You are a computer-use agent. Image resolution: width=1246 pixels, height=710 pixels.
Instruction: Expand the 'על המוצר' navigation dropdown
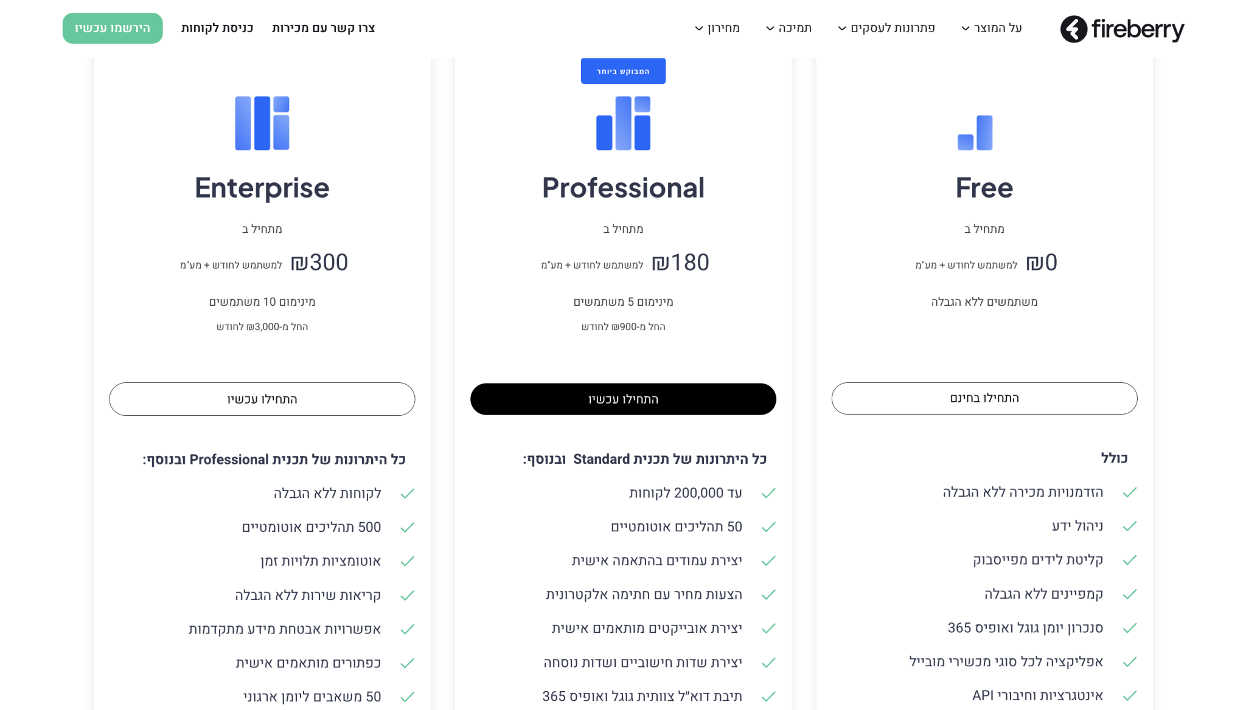992,28
